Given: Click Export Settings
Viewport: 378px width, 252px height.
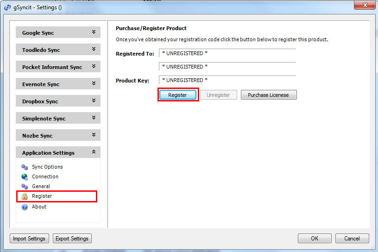Looking at the screenshot, I should pos(72,239).
